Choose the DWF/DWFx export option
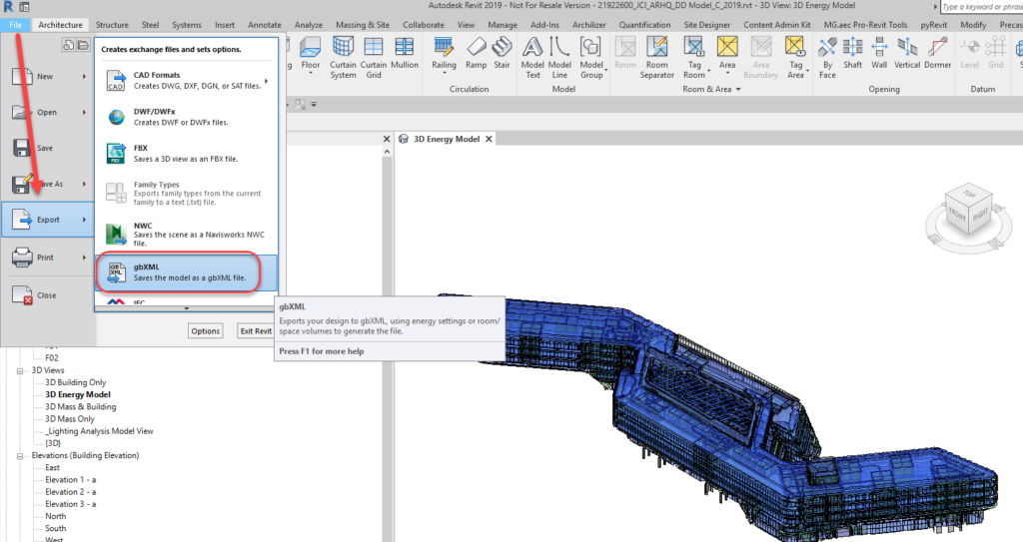 click(x=187, y=117)
